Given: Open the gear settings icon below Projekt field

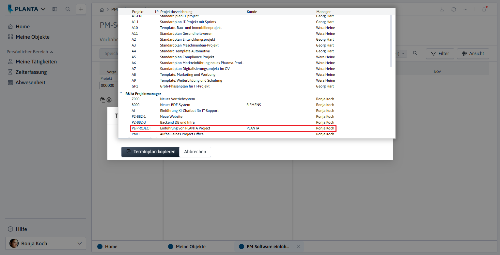Looking at the screenshot, I should (109, 100).
